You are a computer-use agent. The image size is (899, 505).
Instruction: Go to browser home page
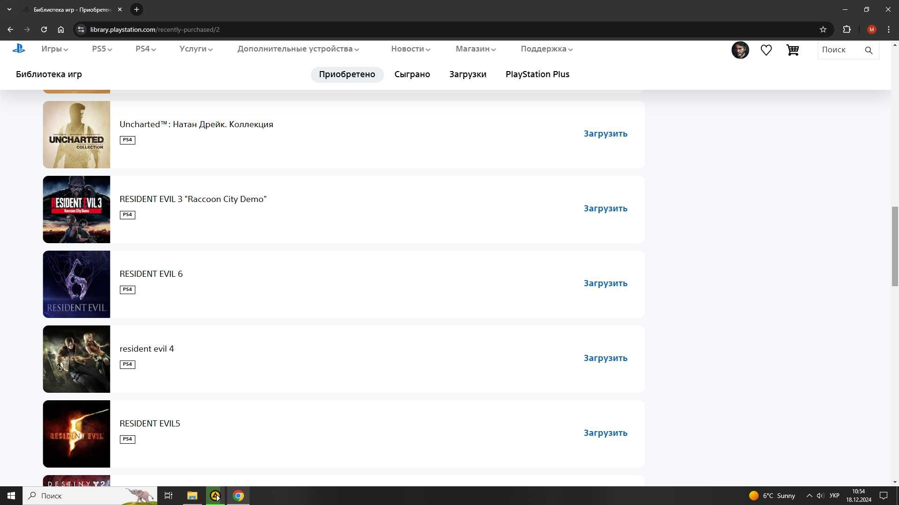point(61,29)
